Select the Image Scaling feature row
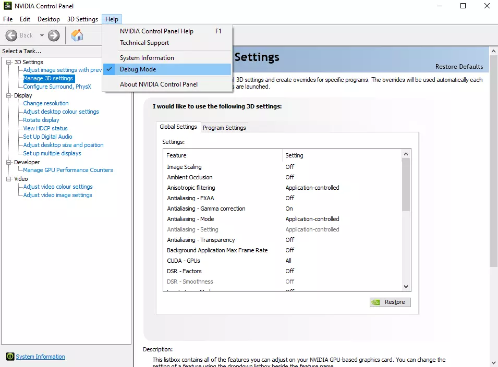 (x=282, y=167)
